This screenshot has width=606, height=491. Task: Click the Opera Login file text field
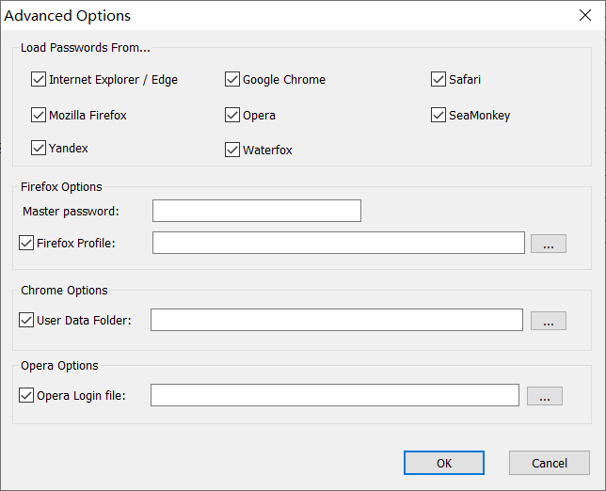click(334, 395)
